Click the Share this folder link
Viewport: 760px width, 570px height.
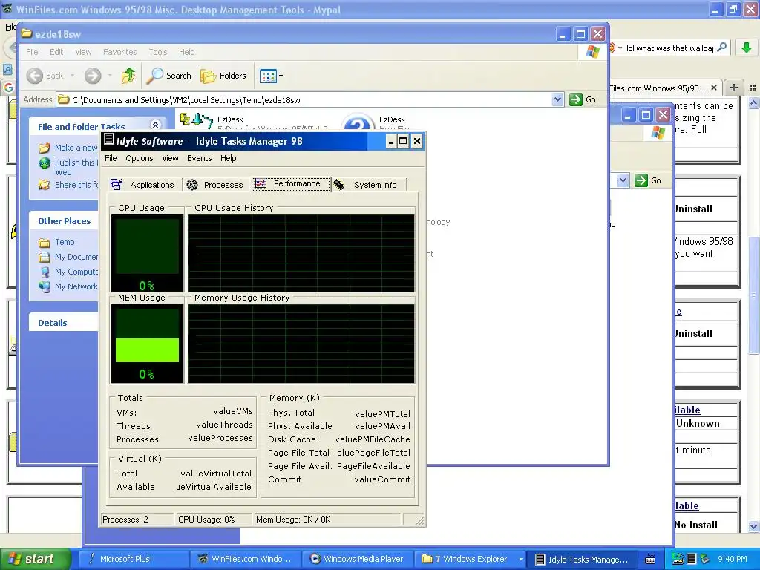pos(69,185)
